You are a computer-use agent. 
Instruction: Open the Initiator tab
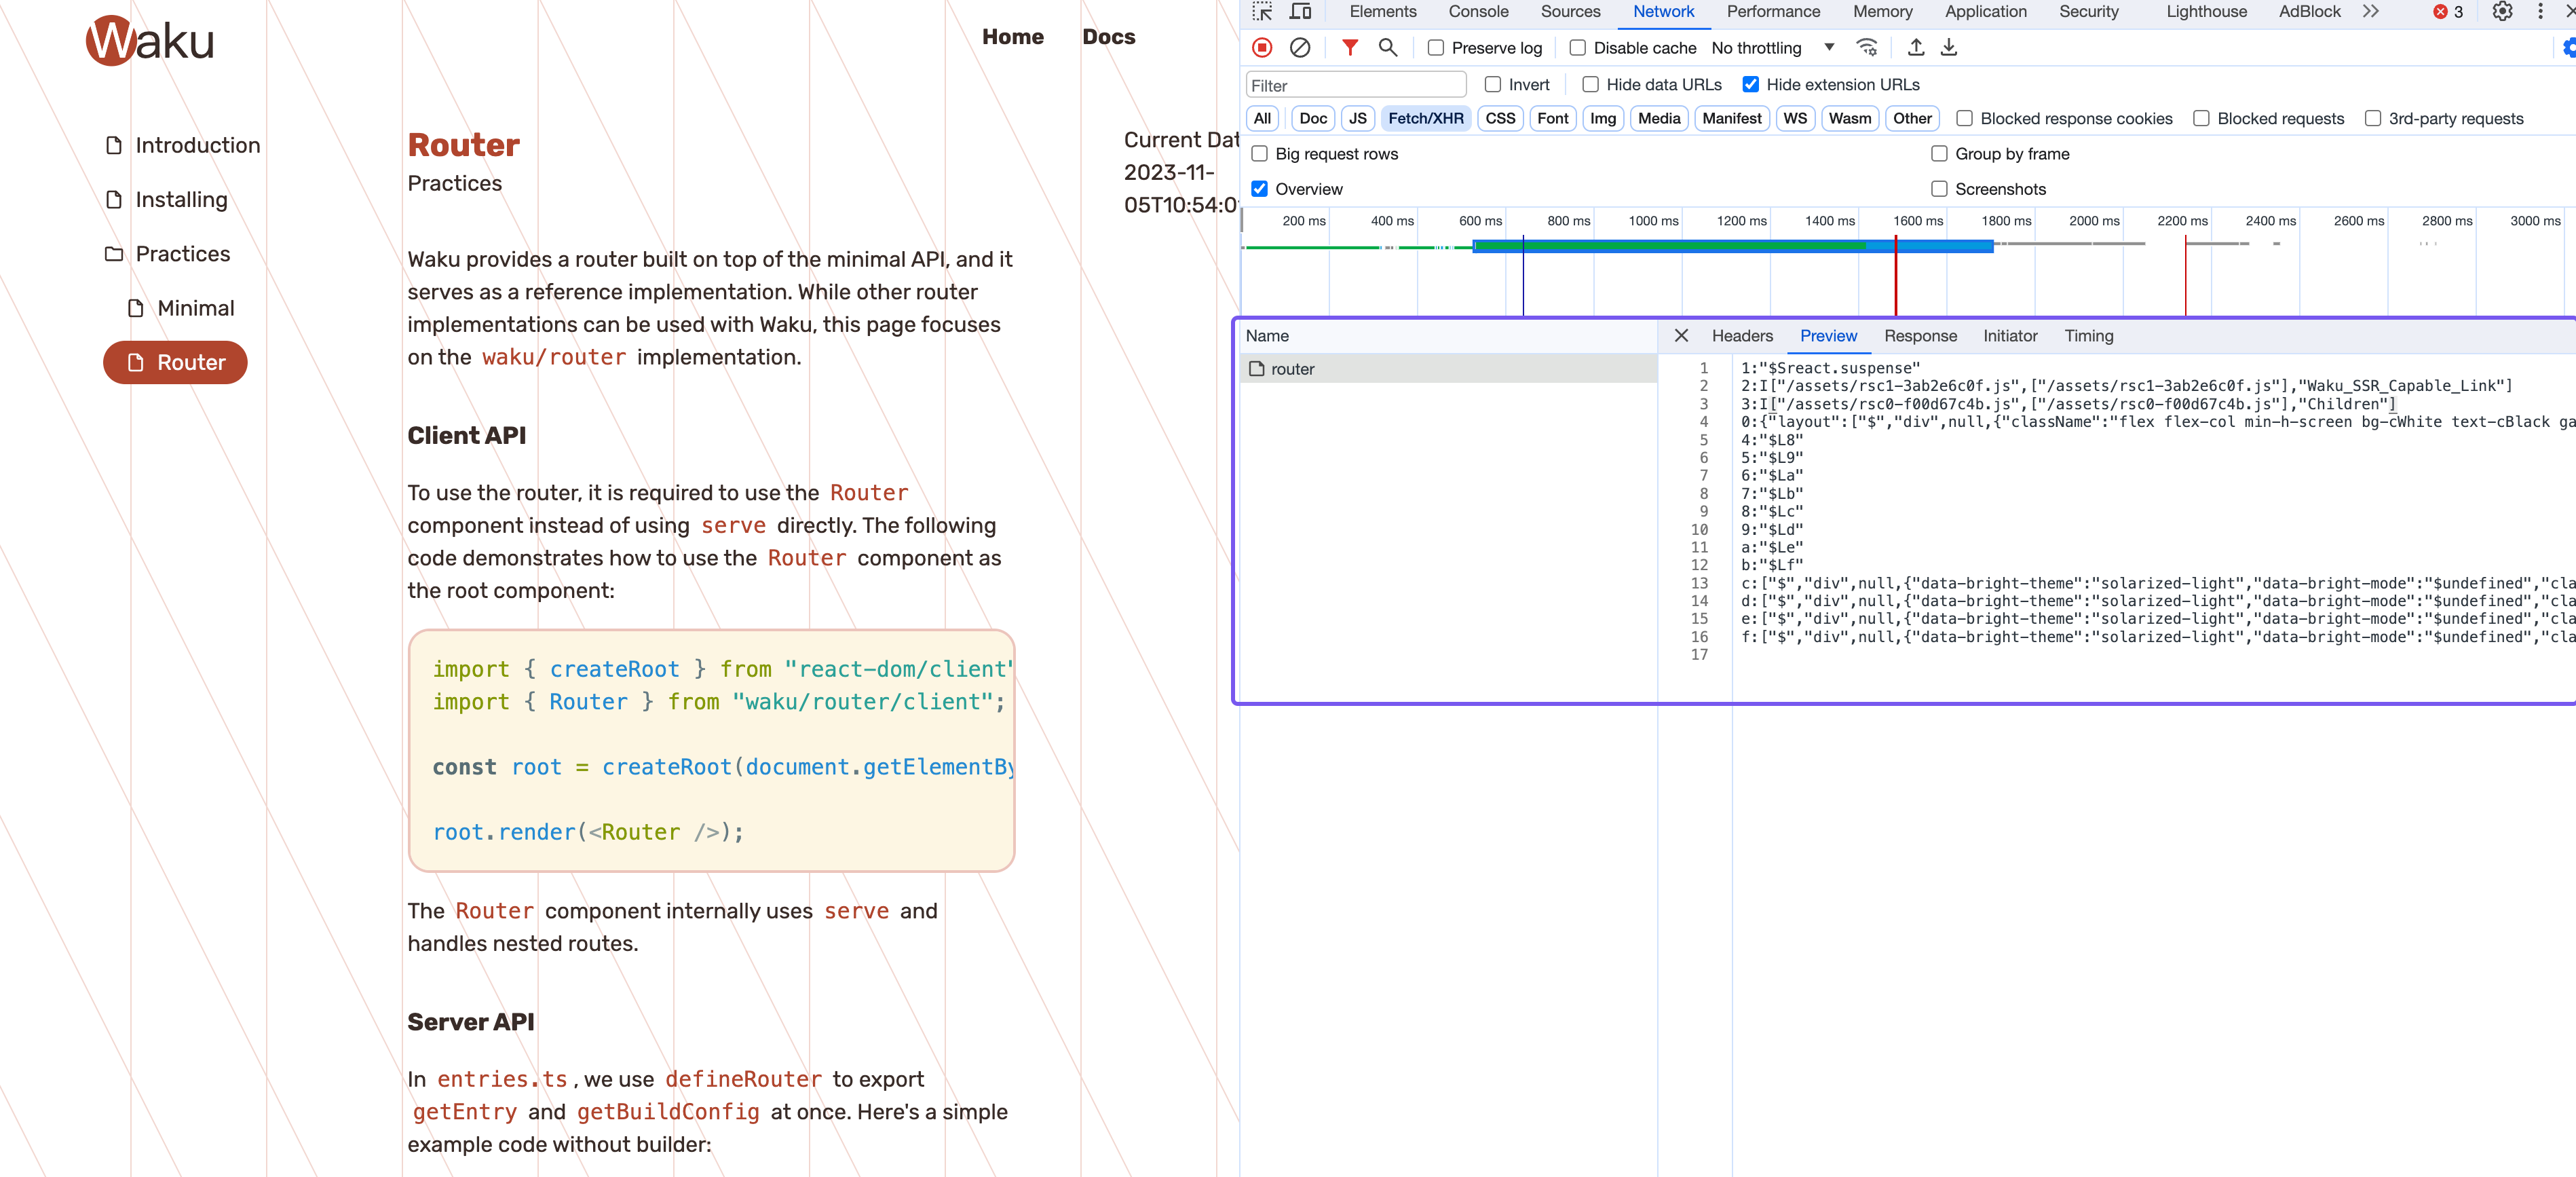(2010, 336)
